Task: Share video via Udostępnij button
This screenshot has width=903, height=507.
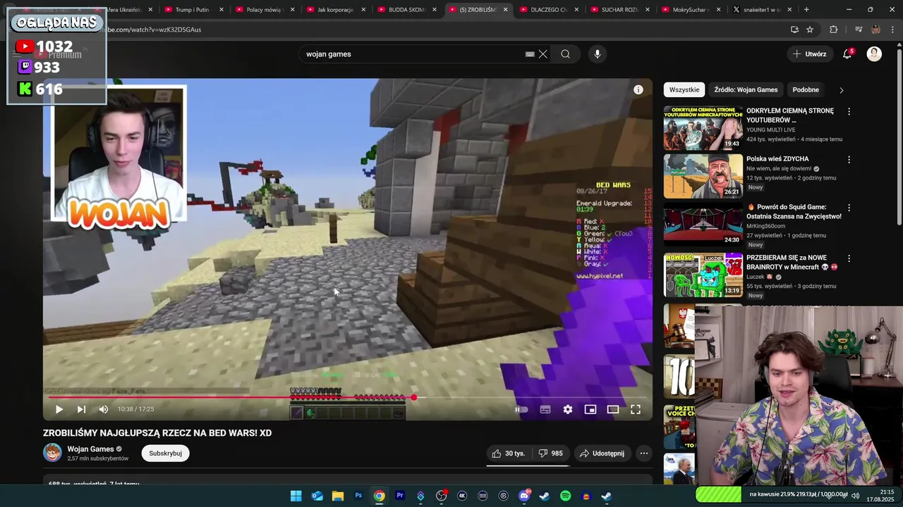Action: 602,453
